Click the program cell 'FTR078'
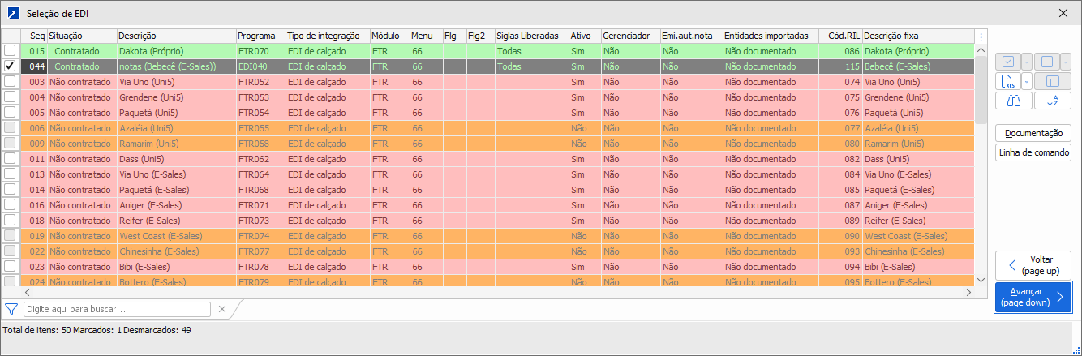 point(260,266)
